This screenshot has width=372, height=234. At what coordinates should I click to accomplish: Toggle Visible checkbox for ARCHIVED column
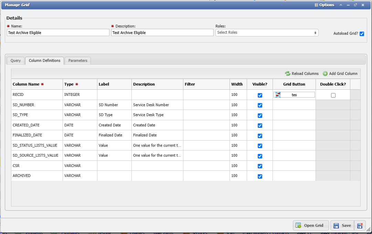coord(260,176)
